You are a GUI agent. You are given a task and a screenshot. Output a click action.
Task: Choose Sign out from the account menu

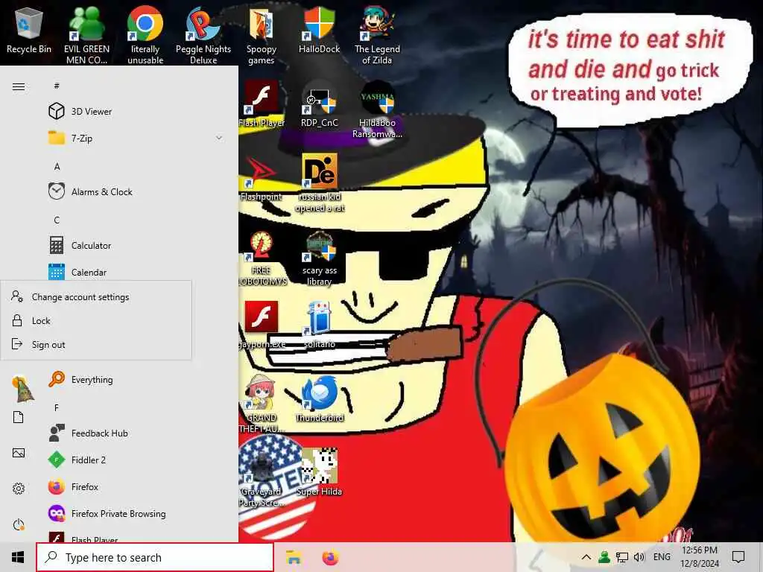point(96,344)
